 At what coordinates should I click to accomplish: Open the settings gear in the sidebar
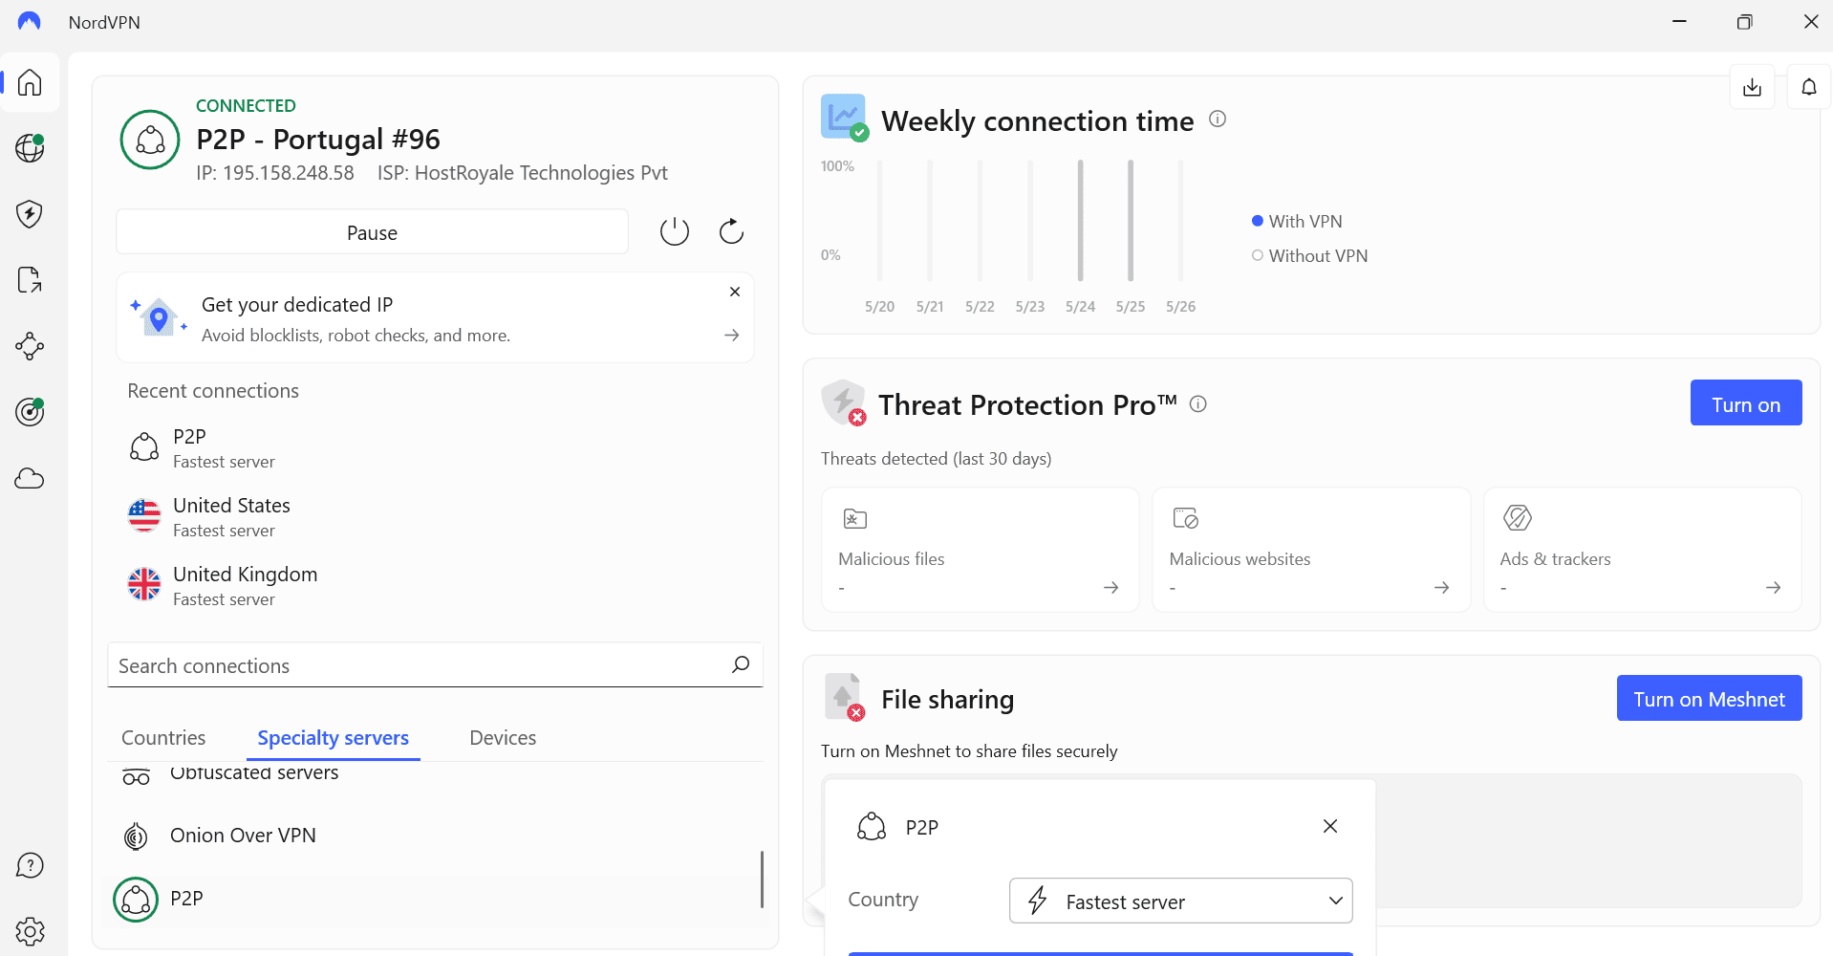(30, 931)
